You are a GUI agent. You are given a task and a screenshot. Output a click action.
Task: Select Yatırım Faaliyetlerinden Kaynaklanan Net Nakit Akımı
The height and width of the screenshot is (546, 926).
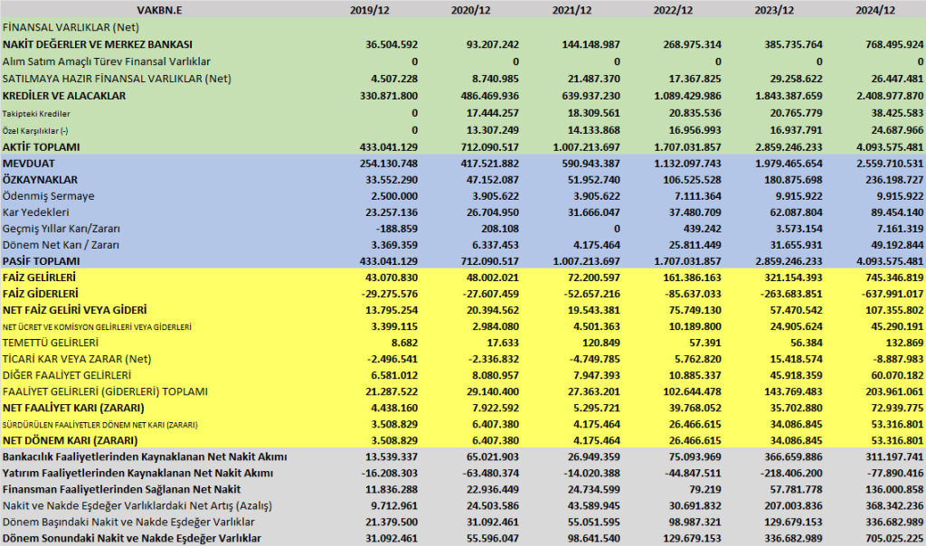click(x=137, y=474)
